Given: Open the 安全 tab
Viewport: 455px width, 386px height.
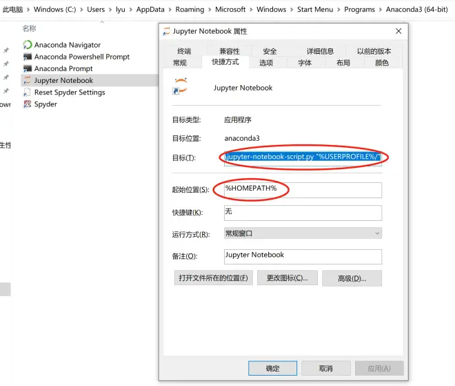Looking at the screenshot, I should [x=270, y=51].
